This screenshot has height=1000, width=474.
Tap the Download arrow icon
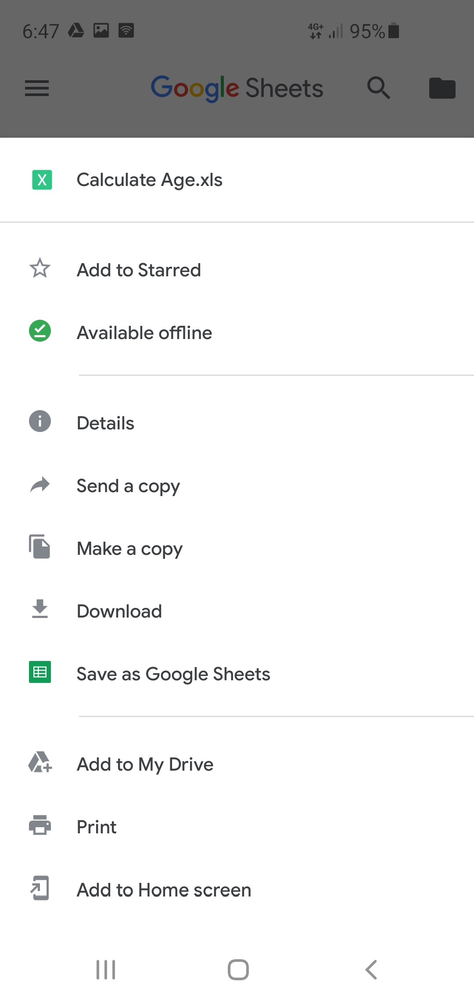coord(40,609)
